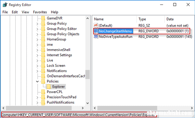Select the PrecisionTouchPad folder icon
The height and width of the screenshot is (118, 195).
[43, 97]
